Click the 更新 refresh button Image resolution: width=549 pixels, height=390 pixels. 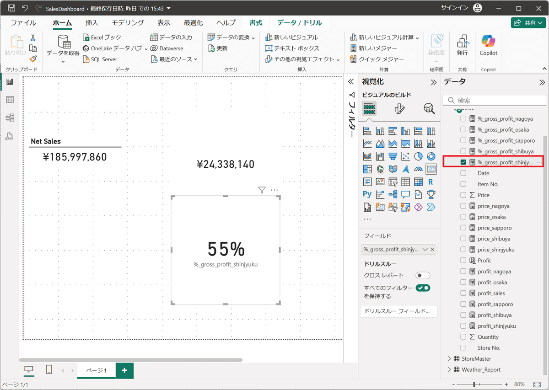click(x=218, y=48)
